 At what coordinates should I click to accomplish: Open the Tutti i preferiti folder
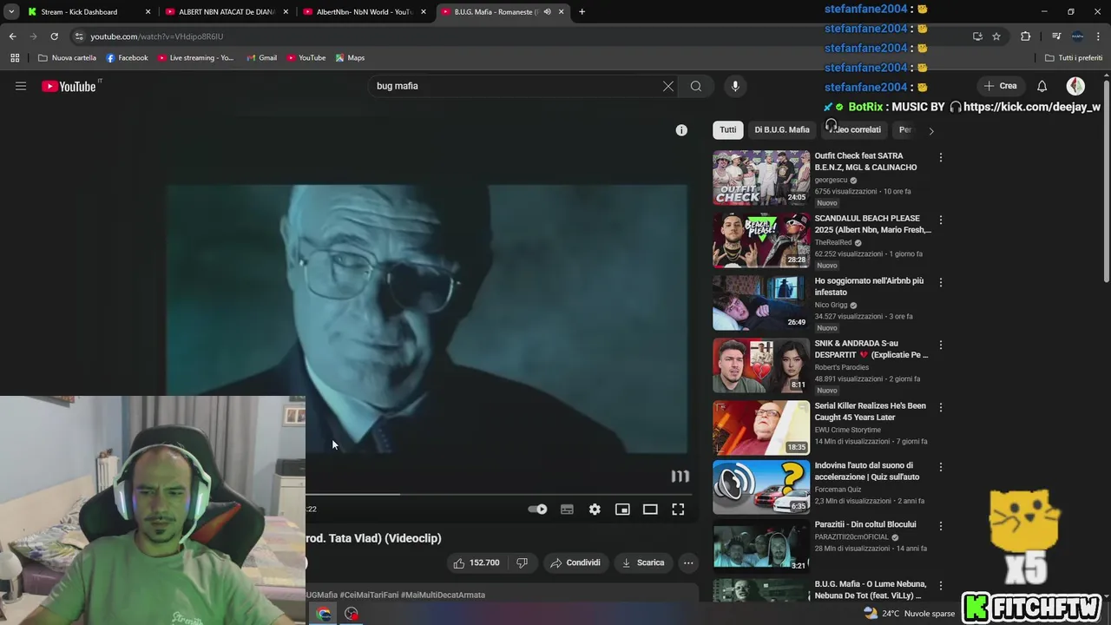1074,57
